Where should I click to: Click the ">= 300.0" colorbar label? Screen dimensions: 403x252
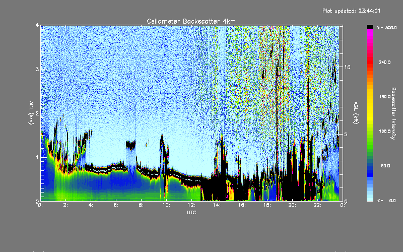click(387, 28)
